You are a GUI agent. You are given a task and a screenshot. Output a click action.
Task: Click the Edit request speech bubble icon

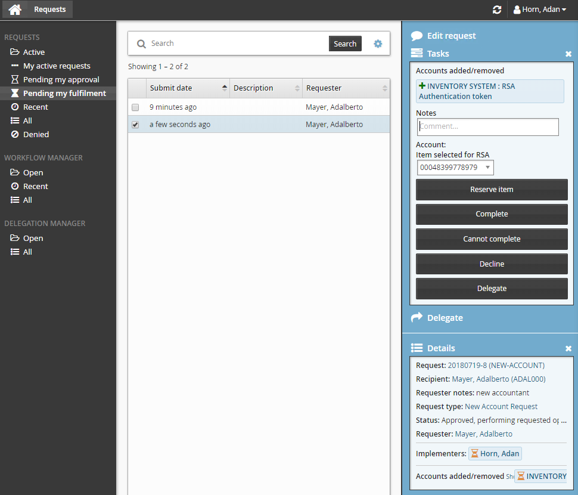coord(417,36)
